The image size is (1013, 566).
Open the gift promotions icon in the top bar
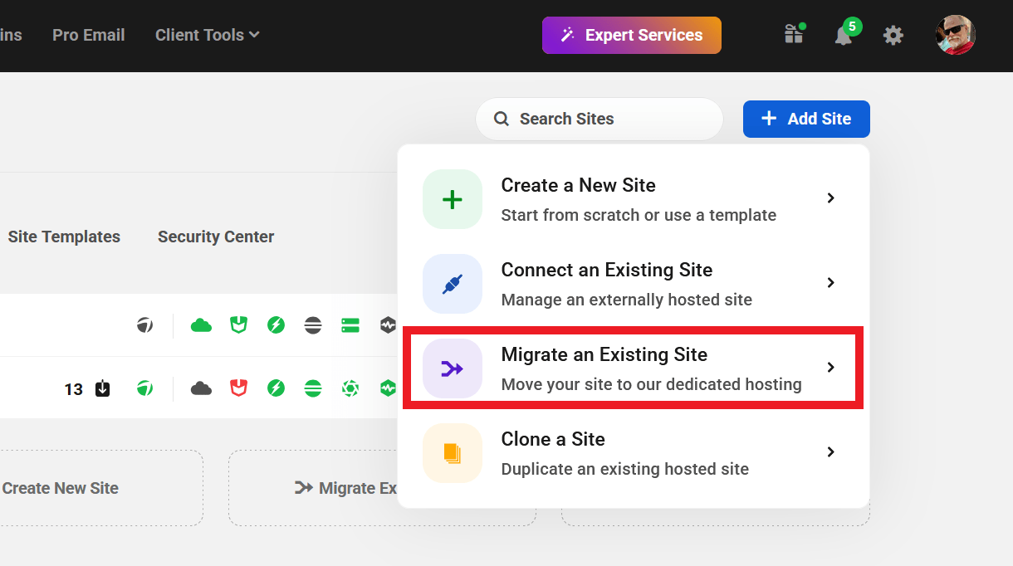[794, 35]
